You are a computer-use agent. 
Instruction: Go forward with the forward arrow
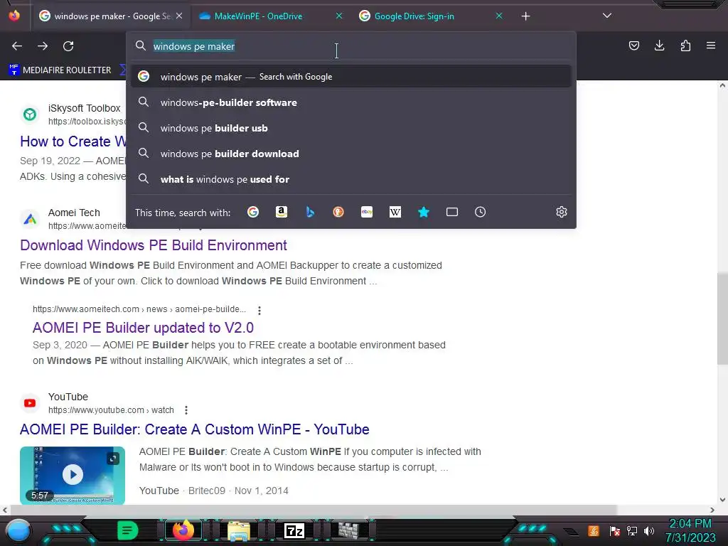point(43,46)
